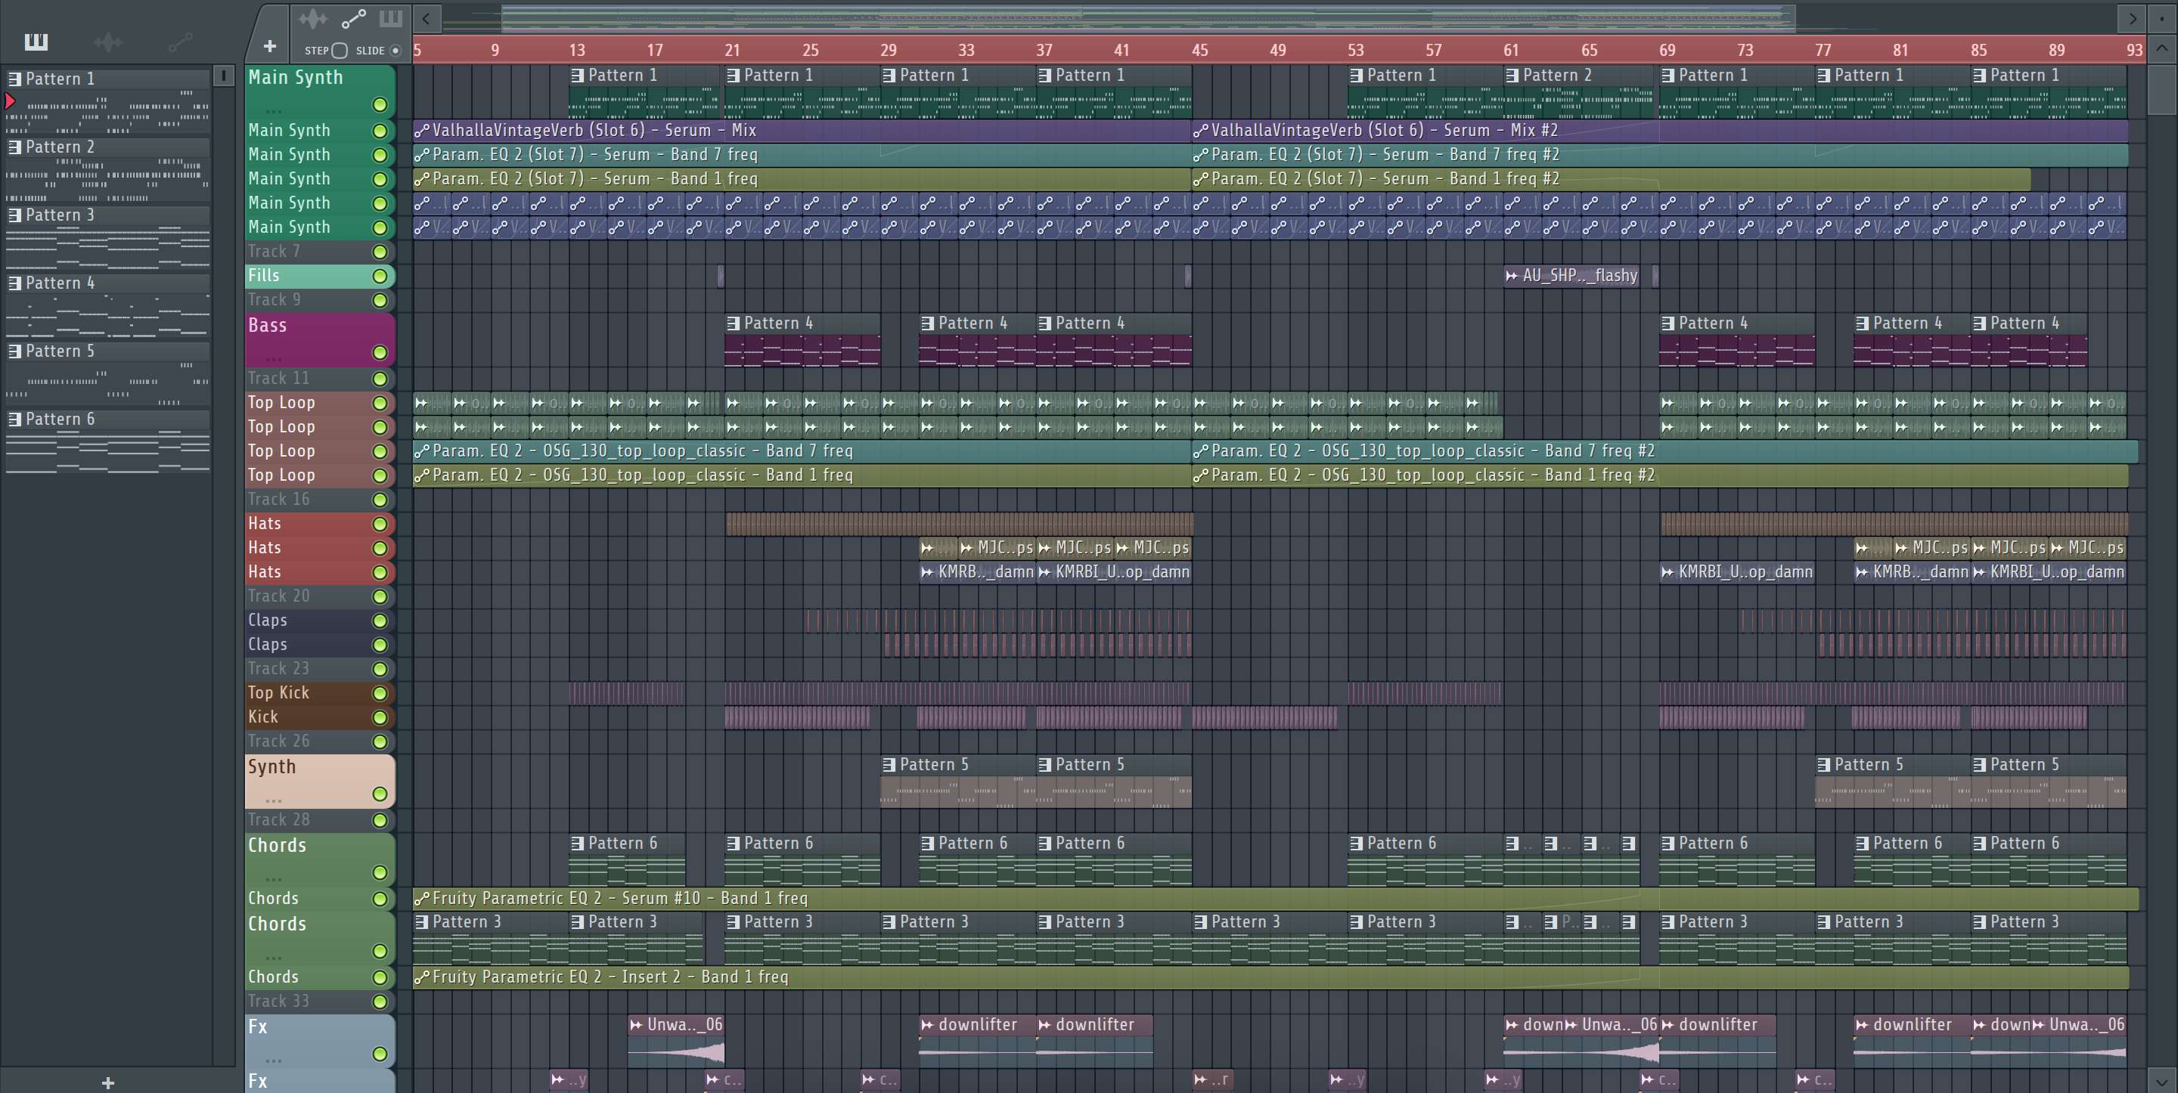Mute the Fills track with its green LED

pyautogui.click(x=380, y=277)
